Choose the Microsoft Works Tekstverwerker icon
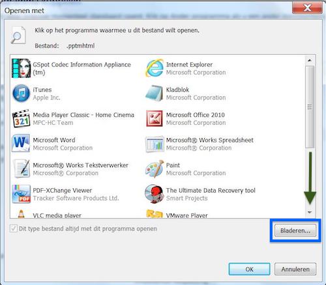 click(22, 169)
